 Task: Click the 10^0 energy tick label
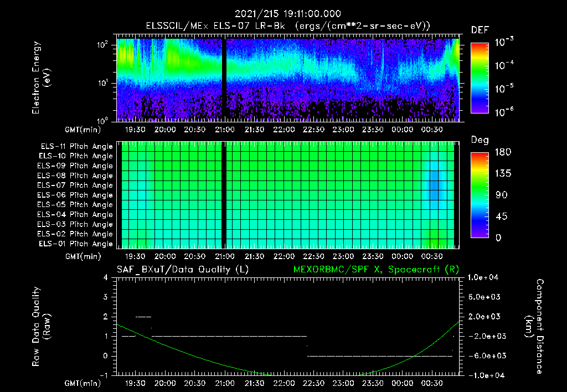[x=102, y=120]
